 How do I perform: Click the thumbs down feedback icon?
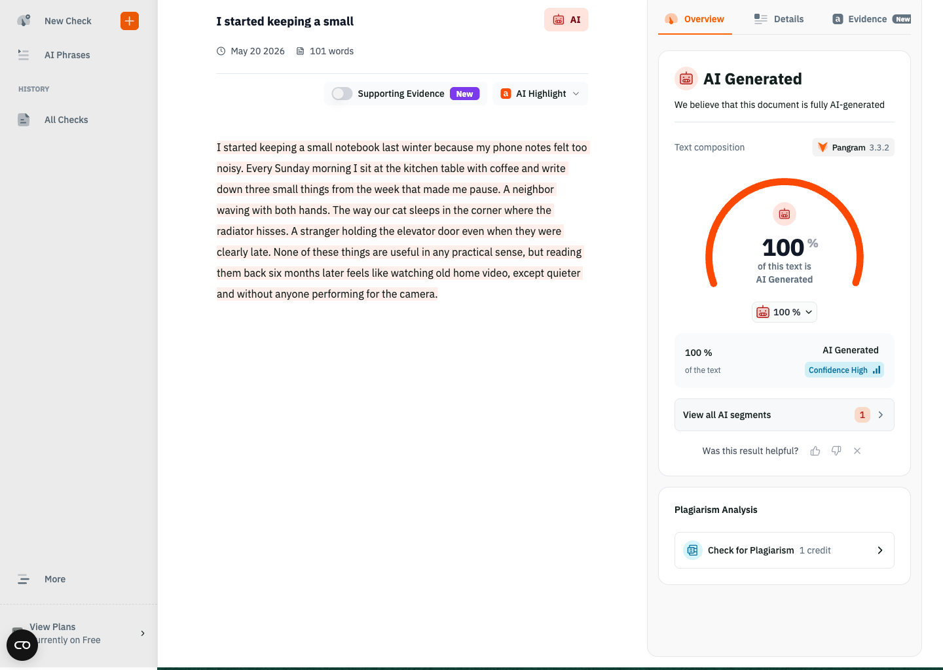(x=836, y=451)
